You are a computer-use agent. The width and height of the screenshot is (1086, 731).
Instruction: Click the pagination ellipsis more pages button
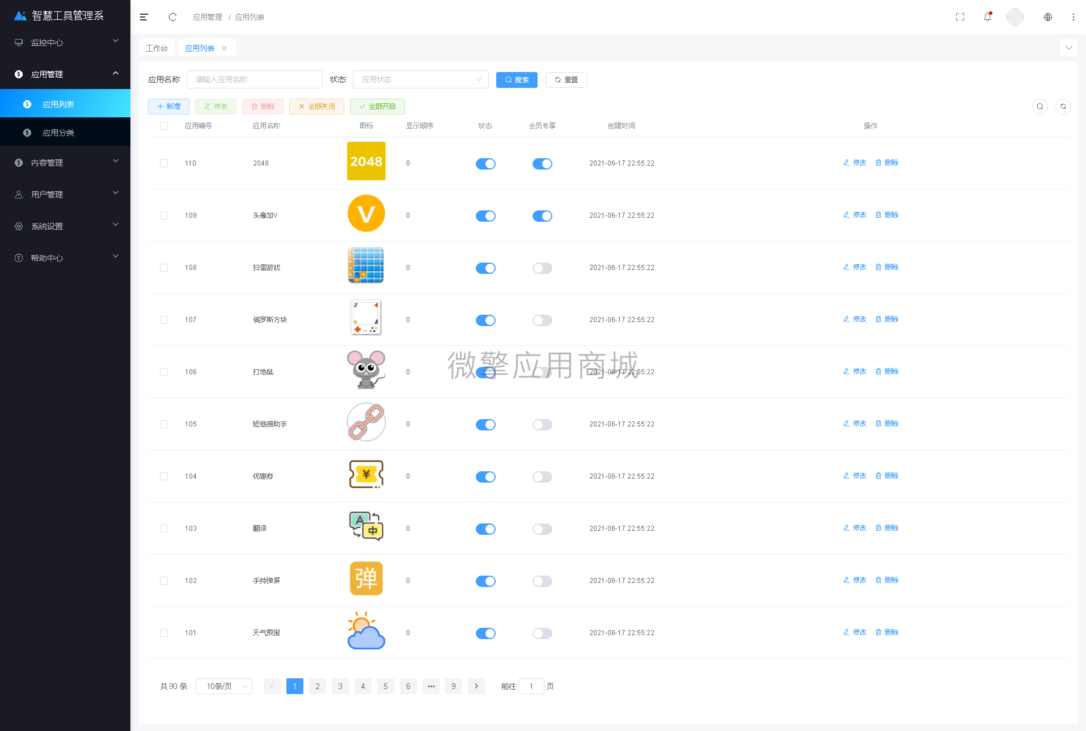click(x=431, y=686)
